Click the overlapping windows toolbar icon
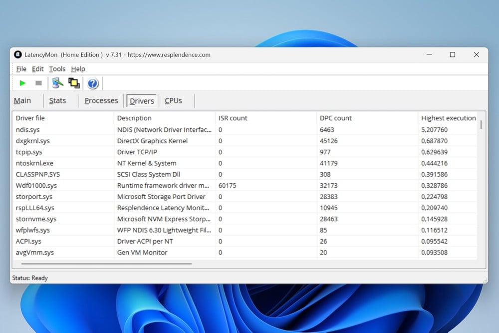Viewport: 499px width, 333px height. click(x=74, y=83)
